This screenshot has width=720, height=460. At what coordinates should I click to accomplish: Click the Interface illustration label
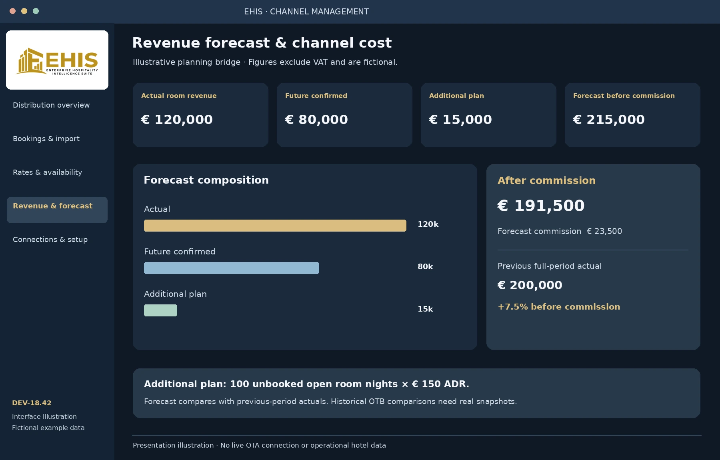[x=44, y=417]
